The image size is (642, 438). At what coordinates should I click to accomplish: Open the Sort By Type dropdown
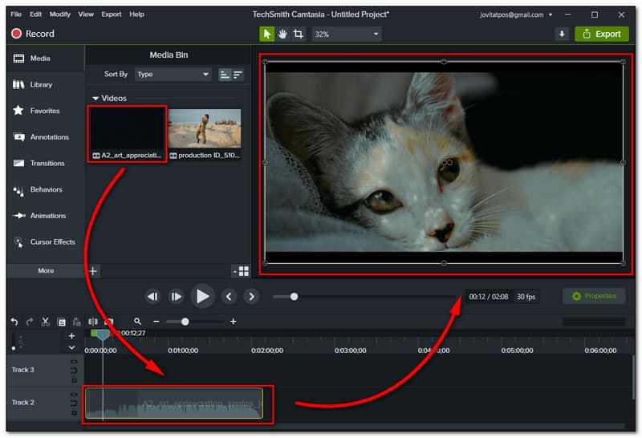coord(173,75)
